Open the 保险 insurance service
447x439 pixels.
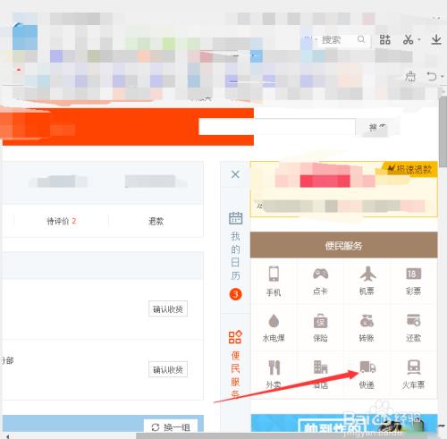(x=320, y=328)
